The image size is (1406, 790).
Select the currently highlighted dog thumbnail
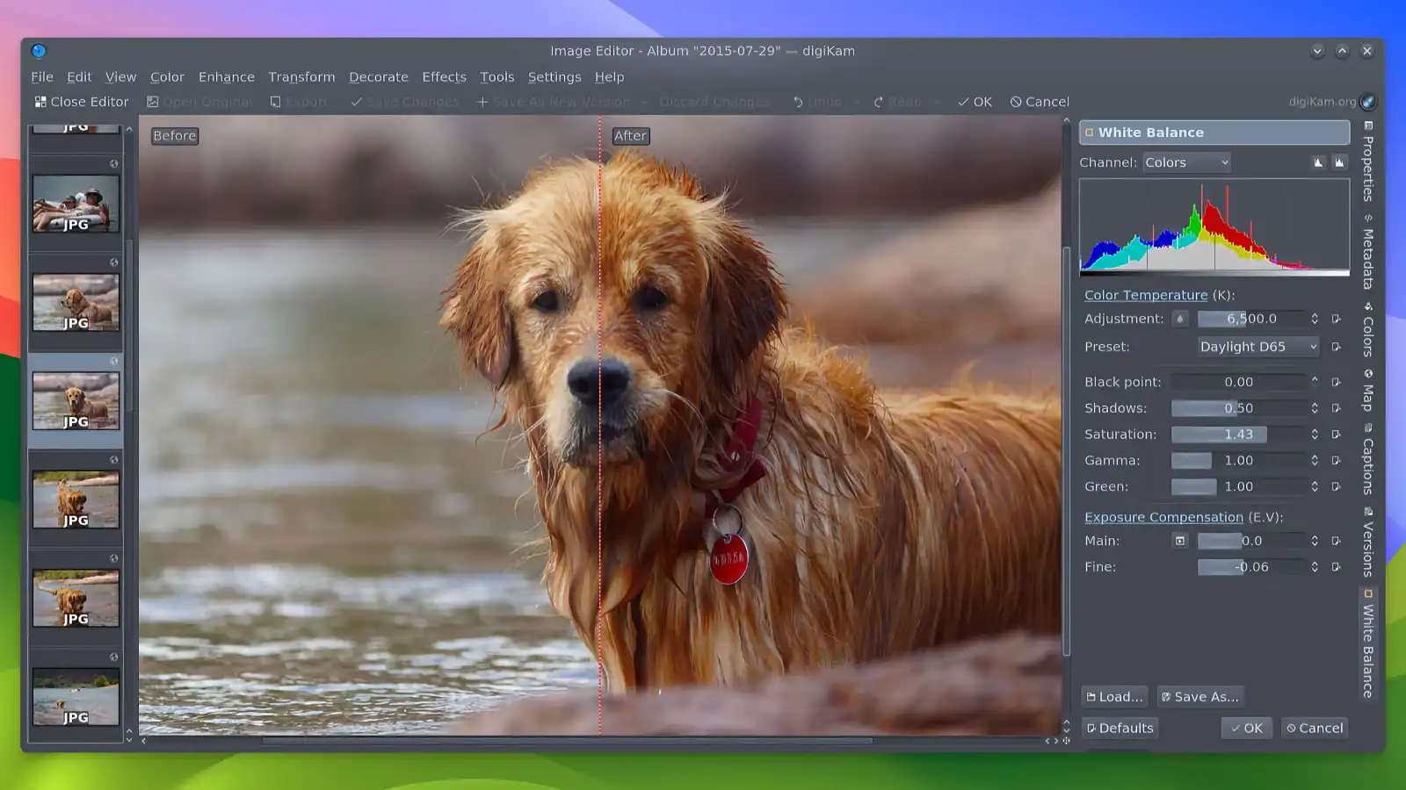(75, 399)
